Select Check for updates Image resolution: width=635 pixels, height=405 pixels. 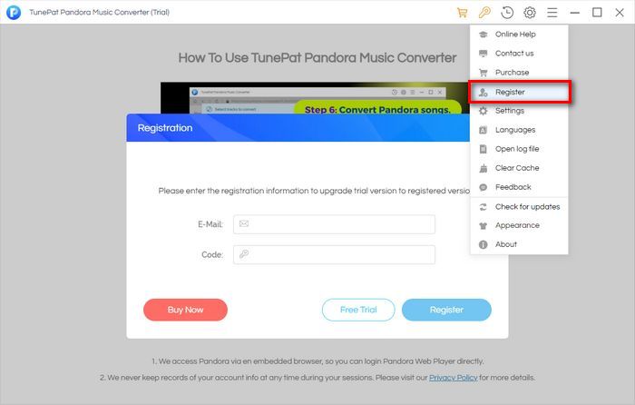click(519, 207)
